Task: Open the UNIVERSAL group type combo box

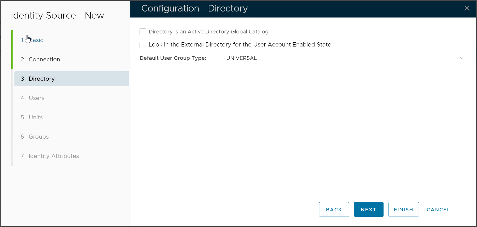Action: pyautogui.click(x=340, y=58)
